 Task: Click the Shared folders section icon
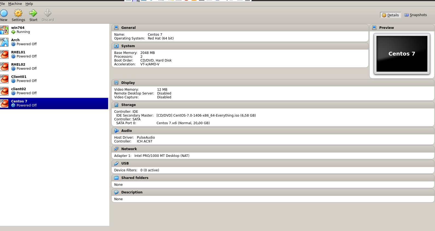coord(116,178)
